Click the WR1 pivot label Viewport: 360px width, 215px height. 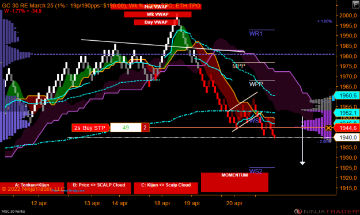coord(256,34)
